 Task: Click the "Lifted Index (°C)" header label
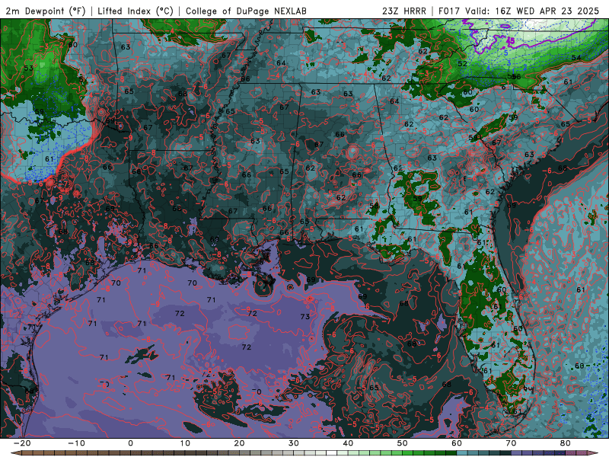(x=135, y=11)
